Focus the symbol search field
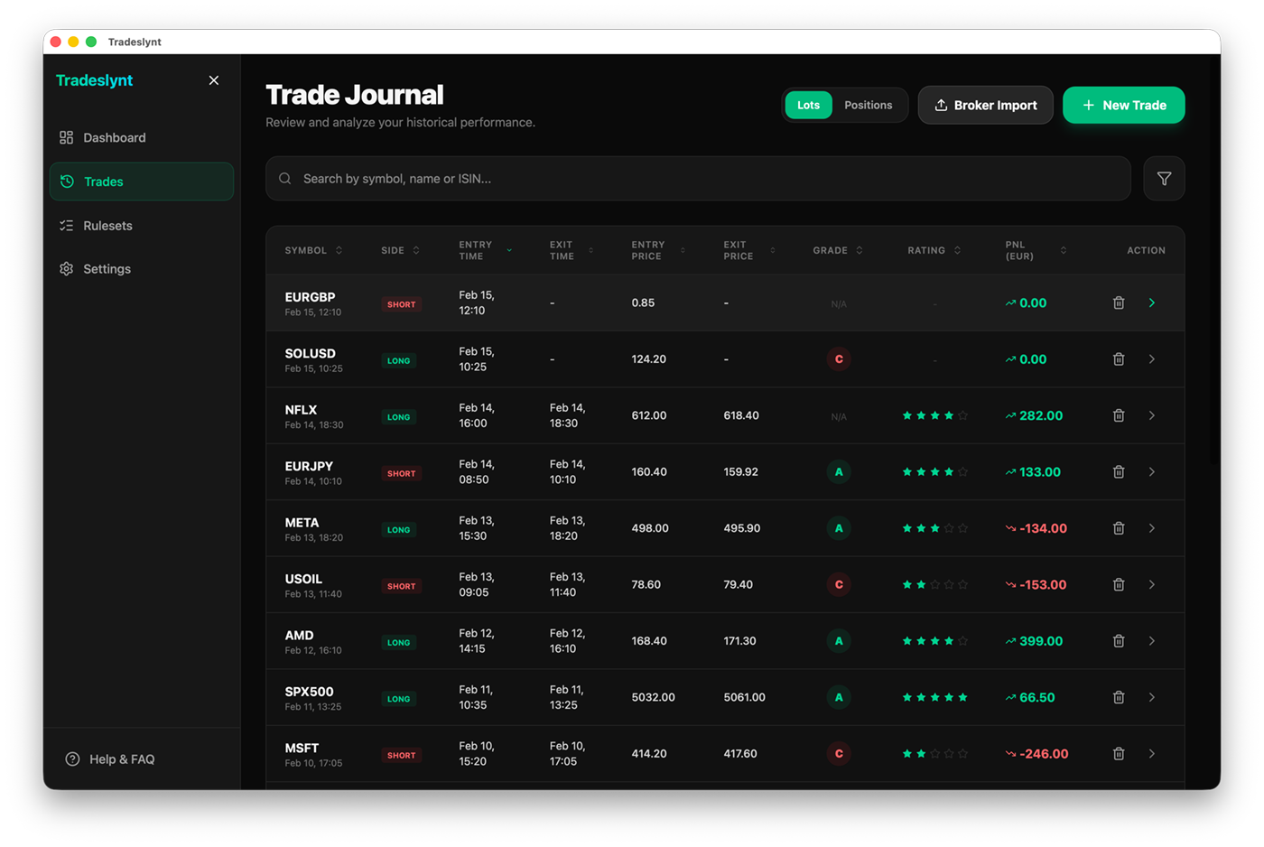Image resolution: width=1264 pixels, height=847 pixels. (x=698, y=179)
